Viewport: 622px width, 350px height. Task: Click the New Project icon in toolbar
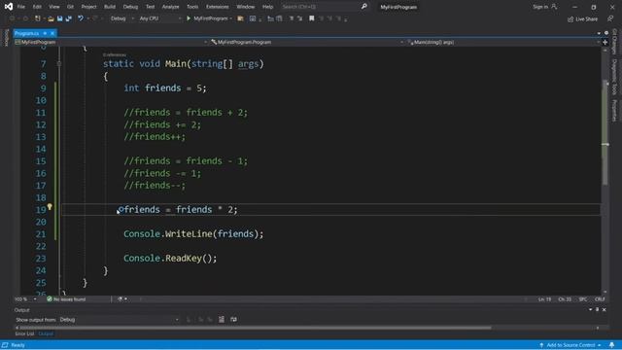pos(38,18)
